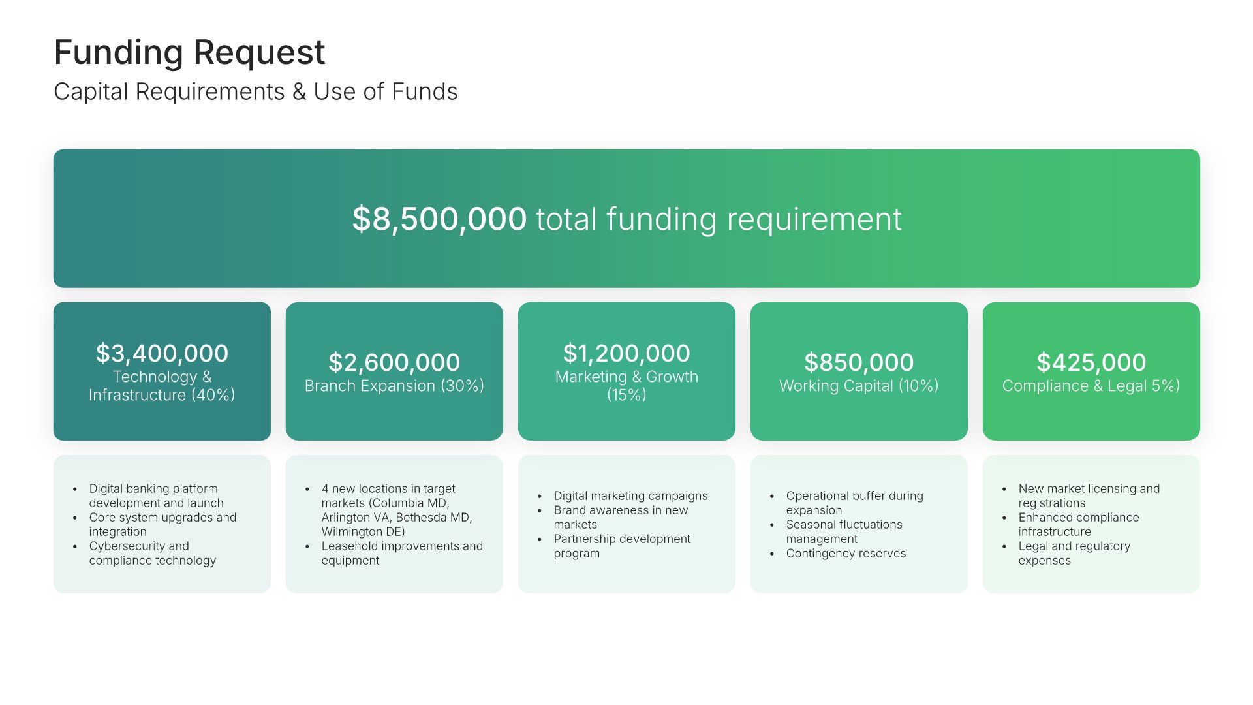Click the $2,600,000 Branch Expansion card

(x=394, y=371)
